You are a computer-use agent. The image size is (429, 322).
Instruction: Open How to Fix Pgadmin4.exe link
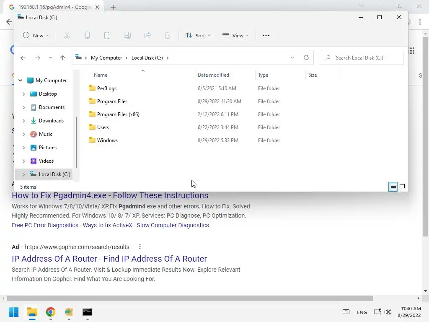pyautogui.click(x=110, y=195)
